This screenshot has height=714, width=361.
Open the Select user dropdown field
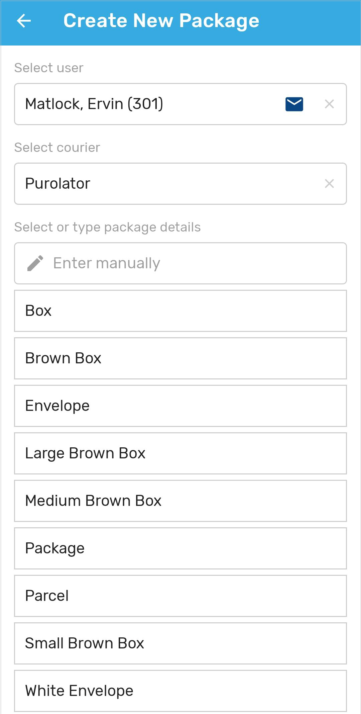(180, 104)
